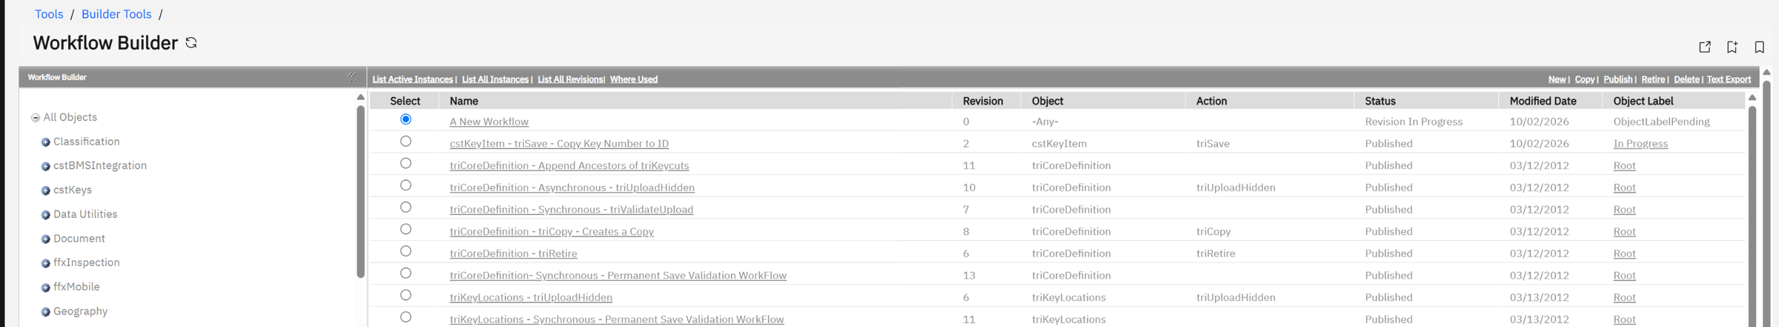Click the Copy action link
Viewport: 1779px width, 327px height.
[x=1585, y=79]
